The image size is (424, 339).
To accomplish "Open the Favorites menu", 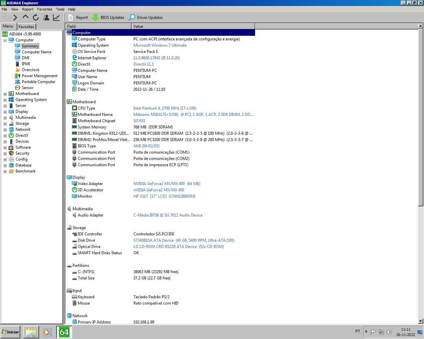I will click(x=44, y=9).
